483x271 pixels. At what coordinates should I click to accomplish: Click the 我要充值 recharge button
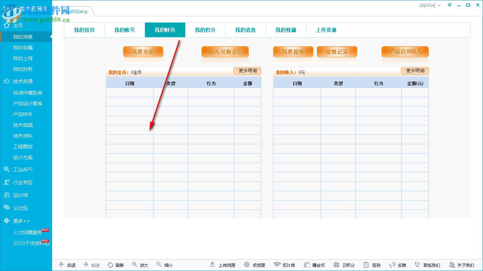tap(143, 51)
